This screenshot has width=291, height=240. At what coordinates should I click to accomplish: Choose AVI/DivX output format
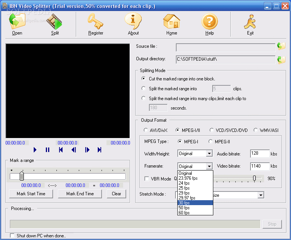[145, 130]
